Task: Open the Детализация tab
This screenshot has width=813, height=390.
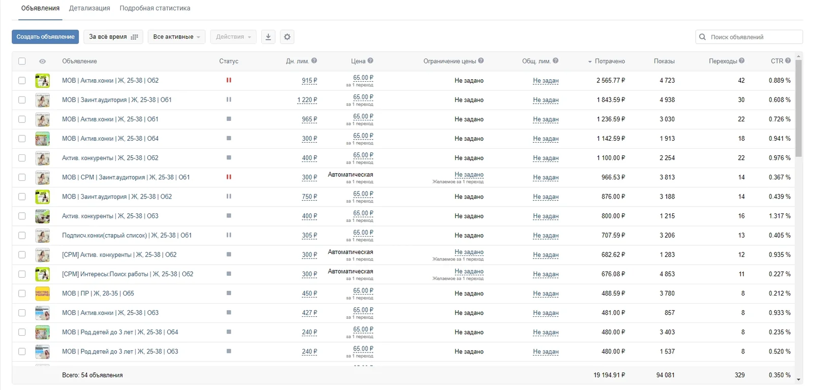Action: 89,9
